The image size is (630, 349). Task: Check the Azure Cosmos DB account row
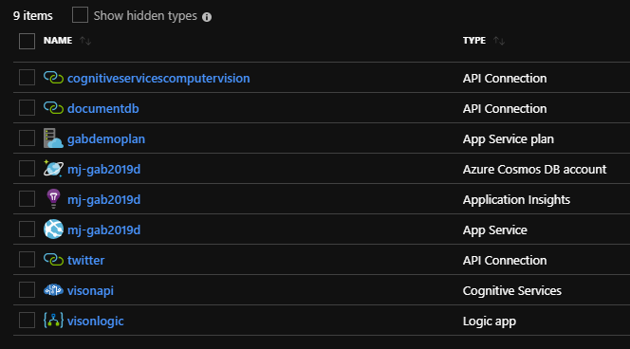click(27, 169)
